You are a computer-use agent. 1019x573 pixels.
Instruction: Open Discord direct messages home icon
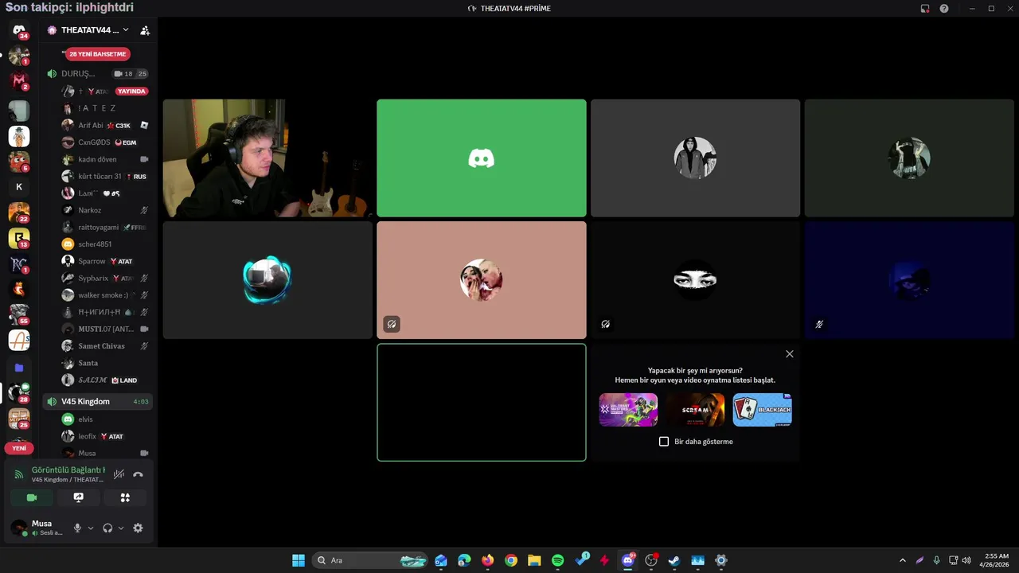[19, 30]
